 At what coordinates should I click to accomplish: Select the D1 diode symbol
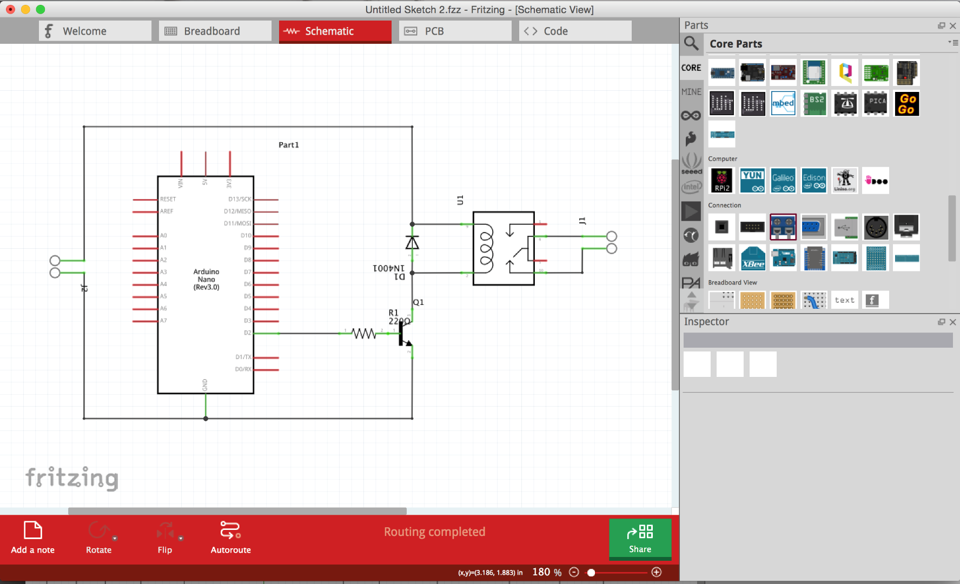pos(412,243)
